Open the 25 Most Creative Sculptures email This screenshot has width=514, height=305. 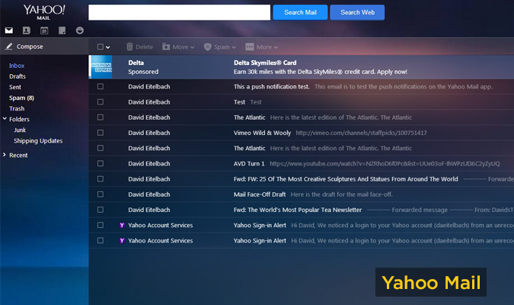click(x=302, y=179)
